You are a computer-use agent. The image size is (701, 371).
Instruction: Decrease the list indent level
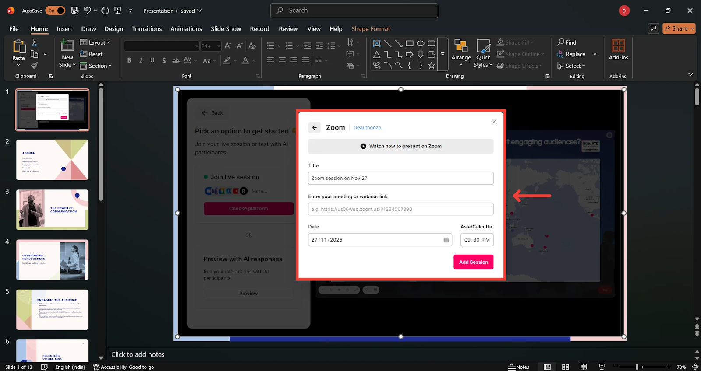coord(308,46)
